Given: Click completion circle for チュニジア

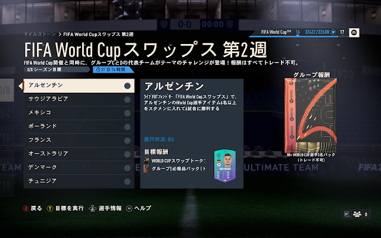Looking at the screenshot, I should (127, 181).
